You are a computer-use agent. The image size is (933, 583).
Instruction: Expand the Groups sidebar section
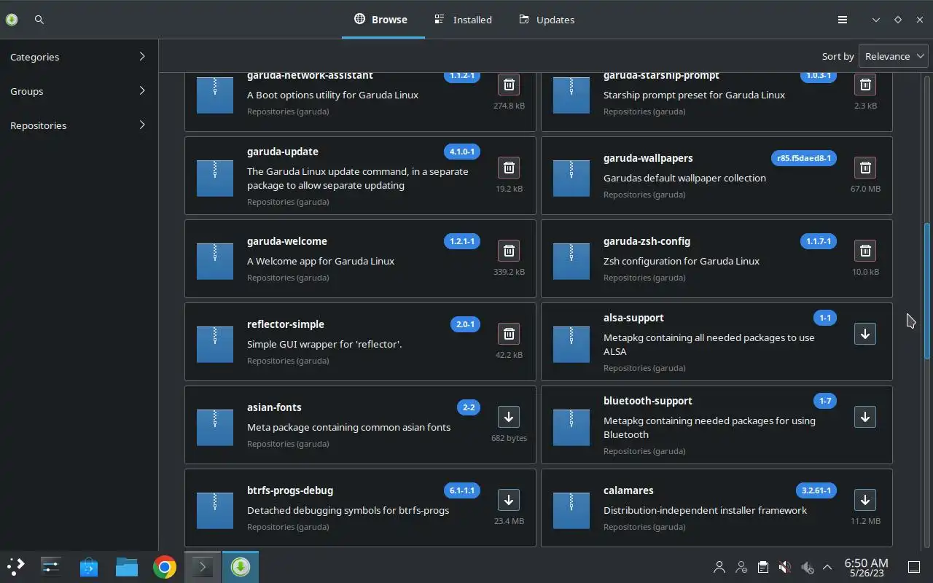pos(79,91)
